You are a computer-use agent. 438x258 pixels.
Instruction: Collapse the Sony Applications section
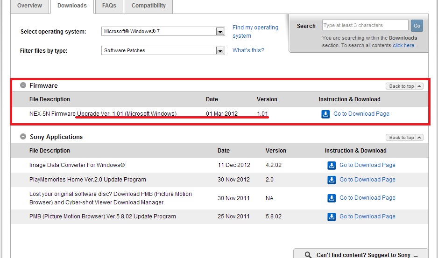coord(23,137)
